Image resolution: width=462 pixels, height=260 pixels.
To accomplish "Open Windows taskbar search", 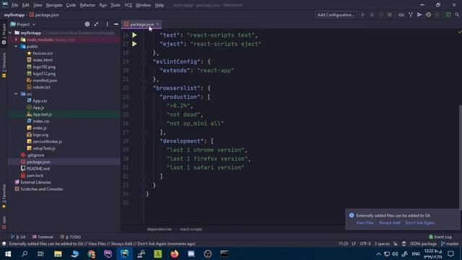I will click(25, 253).
